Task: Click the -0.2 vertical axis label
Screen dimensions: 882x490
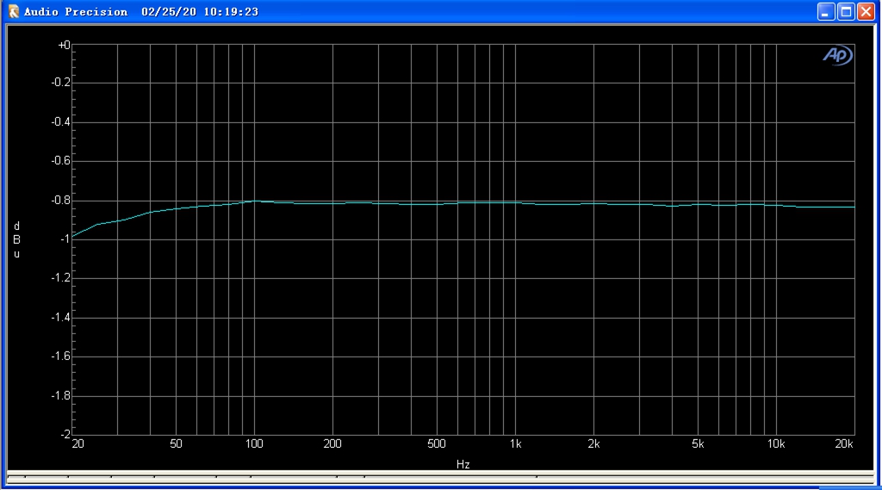Action: (x=61, y=83)
